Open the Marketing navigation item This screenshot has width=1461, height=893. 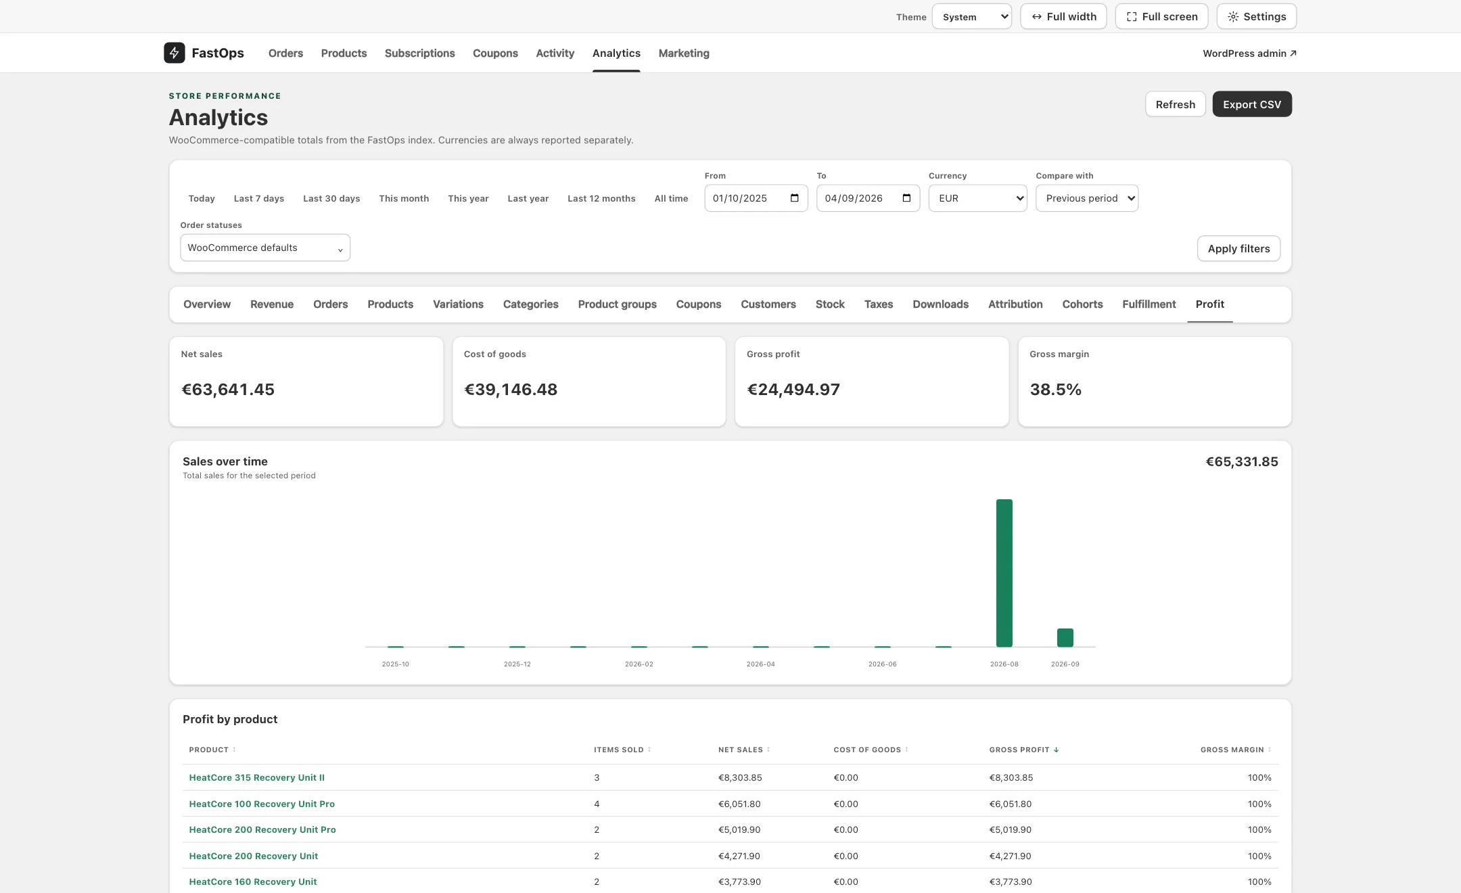[684, 53]
